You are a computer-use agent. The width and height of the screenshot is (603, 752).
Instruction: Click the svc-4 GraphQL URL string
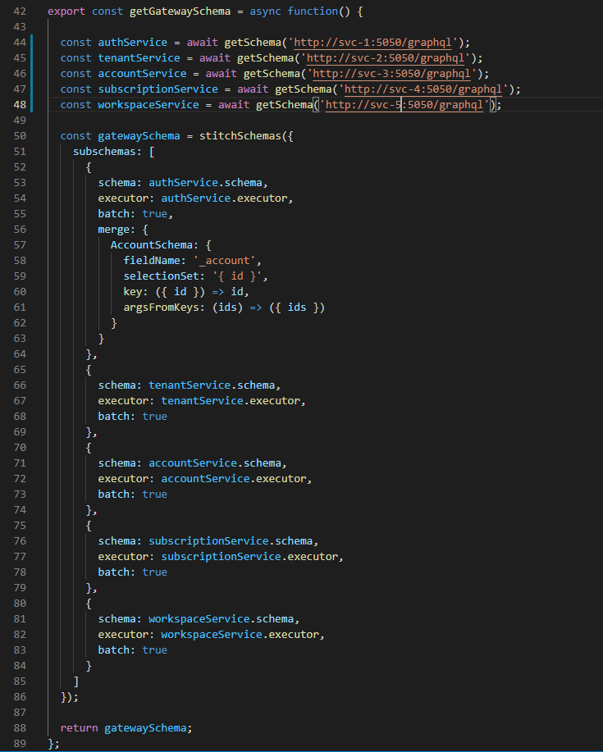point(428,89)
